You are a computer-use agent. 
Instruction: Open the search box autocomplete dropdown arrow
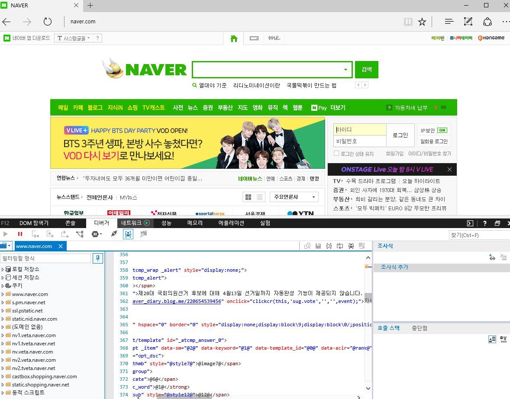345,70
